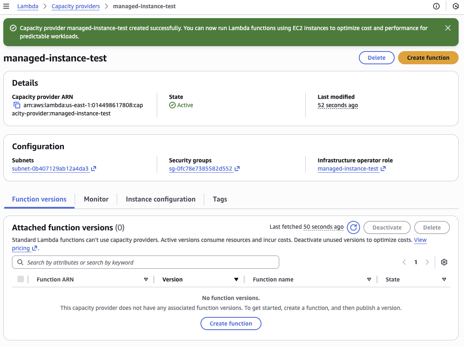Open the Instance configuration tab
Screen dimensions: 464x347
(x=160, y=199)
